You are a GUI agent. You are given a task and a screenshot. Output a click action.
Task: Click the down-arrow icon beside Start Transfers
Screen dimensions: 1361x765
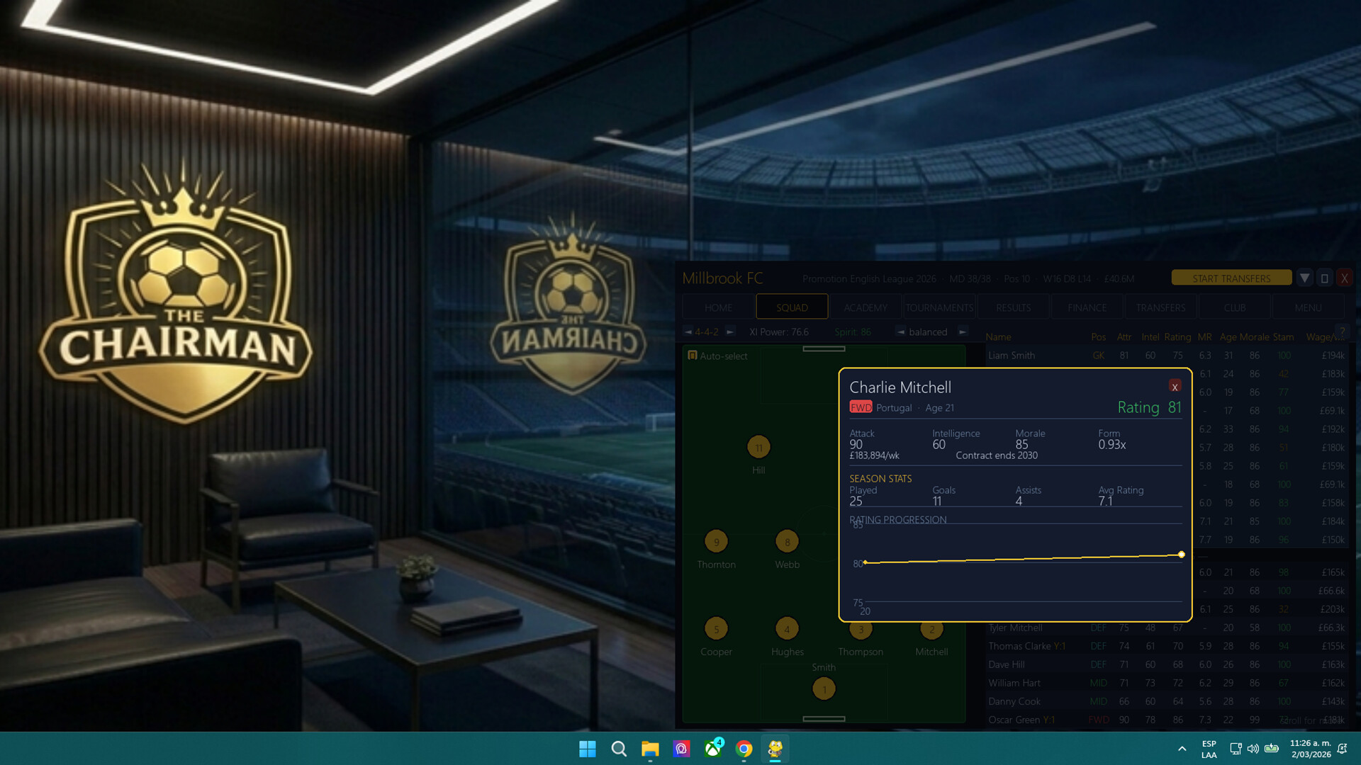click(x=1304, y=278)
